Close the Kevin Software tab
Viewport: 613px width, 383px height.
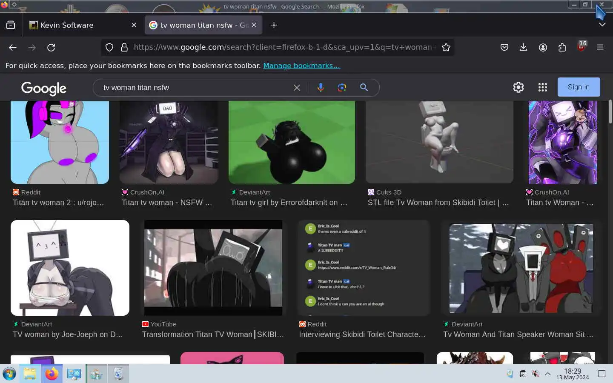coord(134,25)
